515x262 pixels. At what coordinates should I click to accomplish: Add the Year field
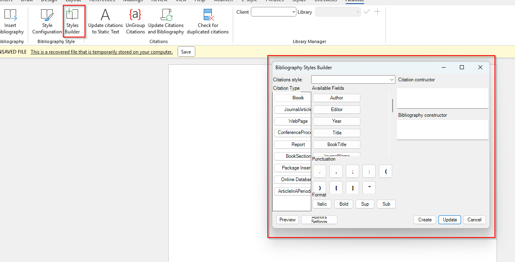point(337,121)
